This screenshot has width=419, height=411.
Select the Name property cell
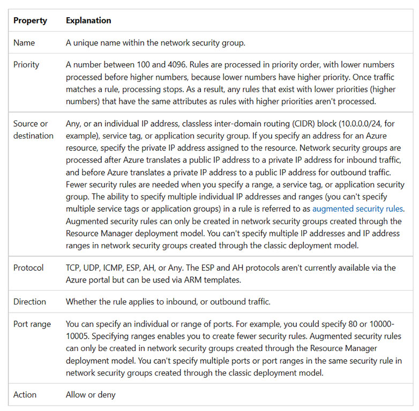point(24,43)
